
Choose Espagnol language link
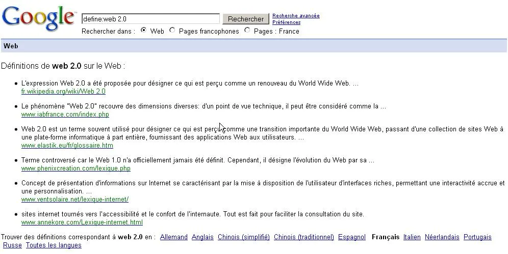pyautogui.click(x=352, y=237)
